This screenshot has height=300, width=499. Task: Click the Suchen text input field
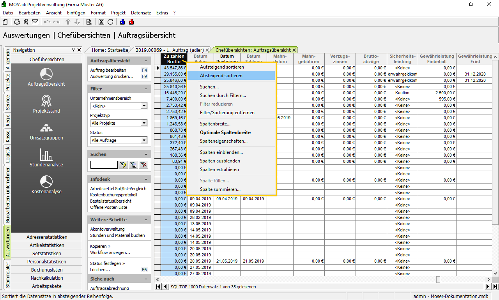pos(104,165)
